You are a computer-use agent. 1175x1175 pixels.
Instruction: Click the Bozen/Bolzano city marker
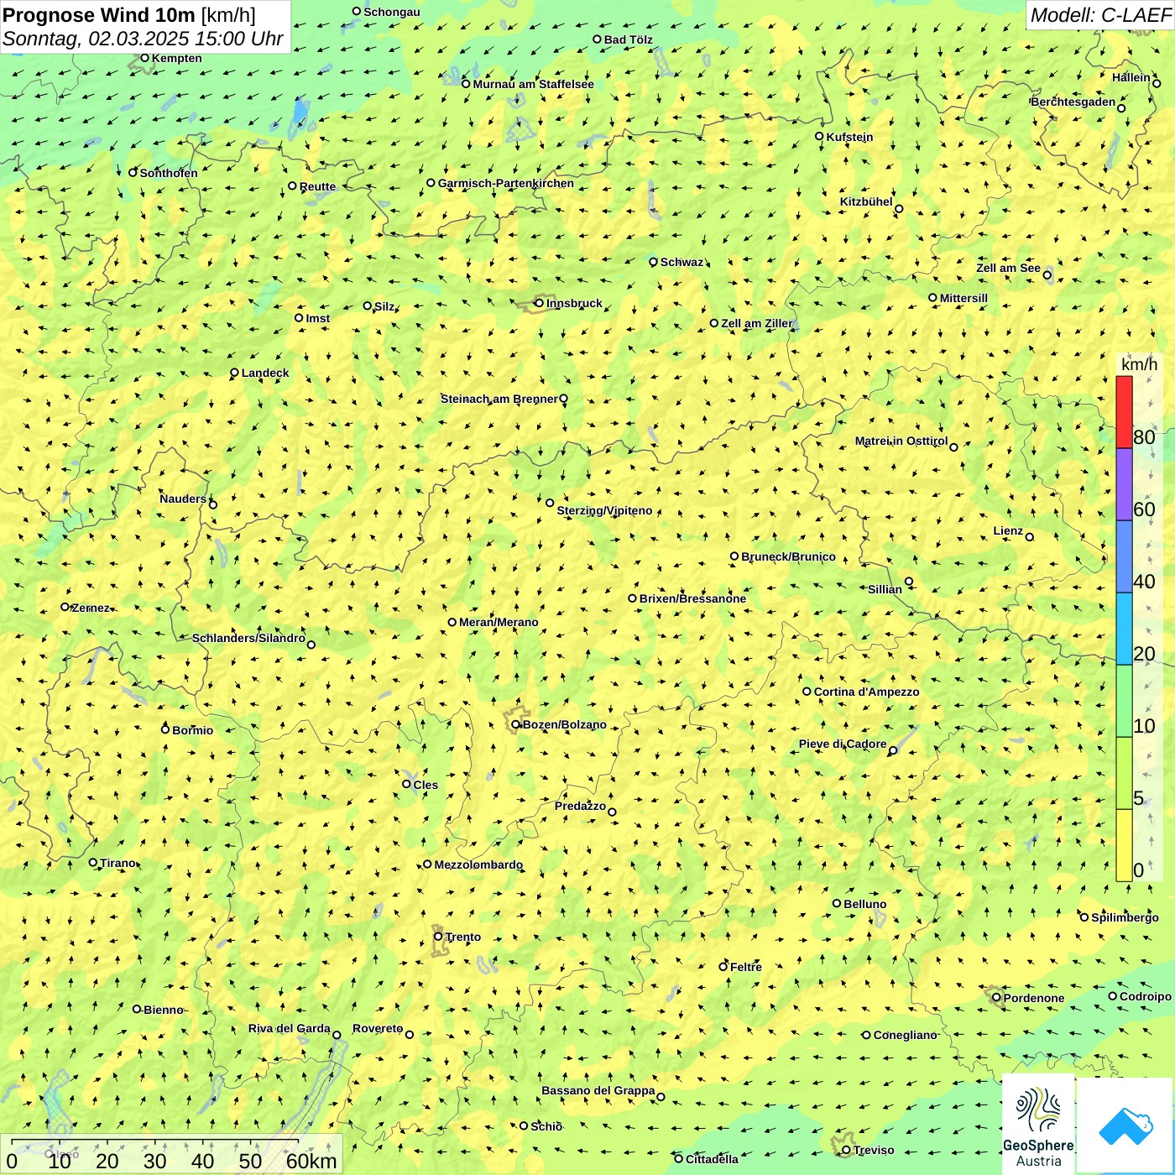tap(516, 724)
